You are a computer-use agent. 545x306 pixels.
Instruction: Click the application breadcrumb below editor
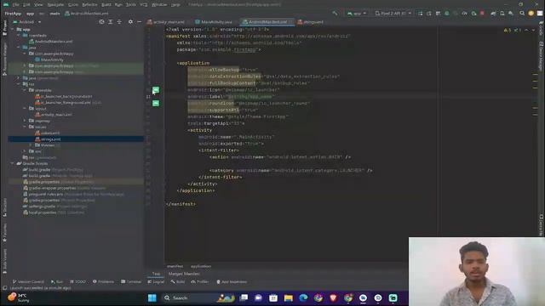click(201, 266)
